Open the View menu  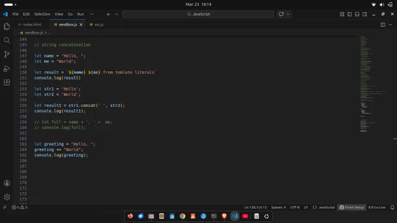point(59,14)
